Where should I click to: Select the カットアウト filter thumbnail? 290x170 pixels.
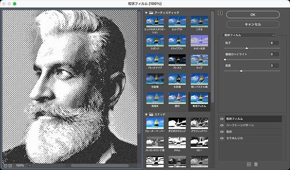point(177,21)
